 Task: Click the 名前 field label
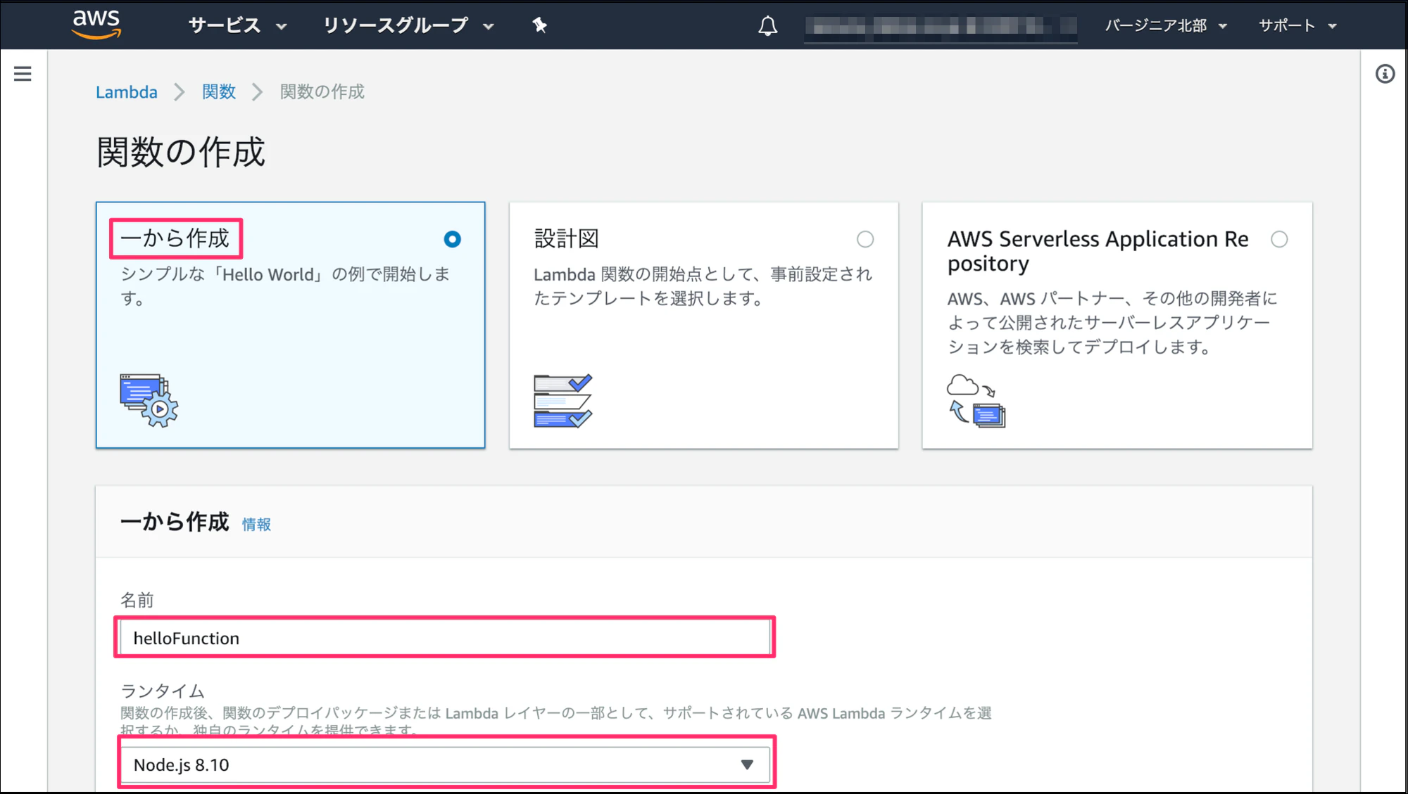coord(137,600)
